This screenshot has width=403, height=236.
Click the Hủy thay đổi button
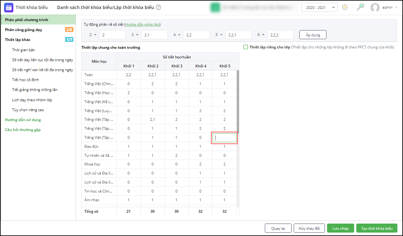(309, 228)
